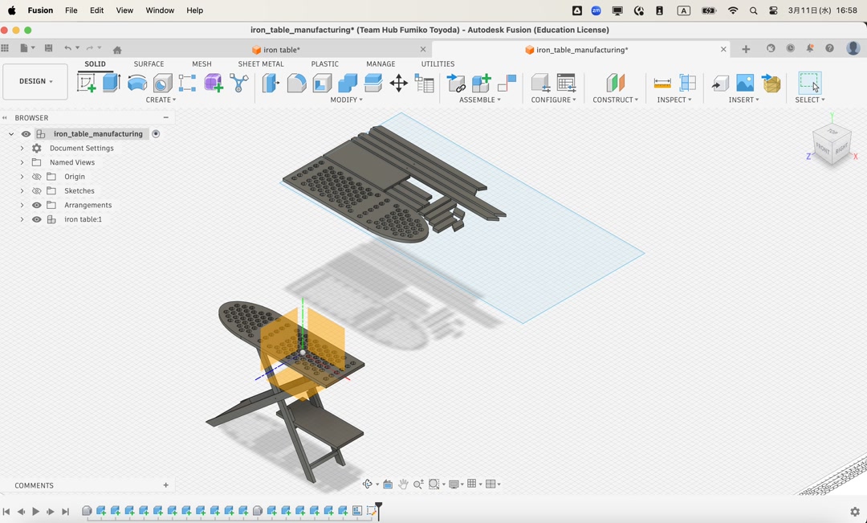
Task: Select the Offset Face tool
Action: click(373, 83)
